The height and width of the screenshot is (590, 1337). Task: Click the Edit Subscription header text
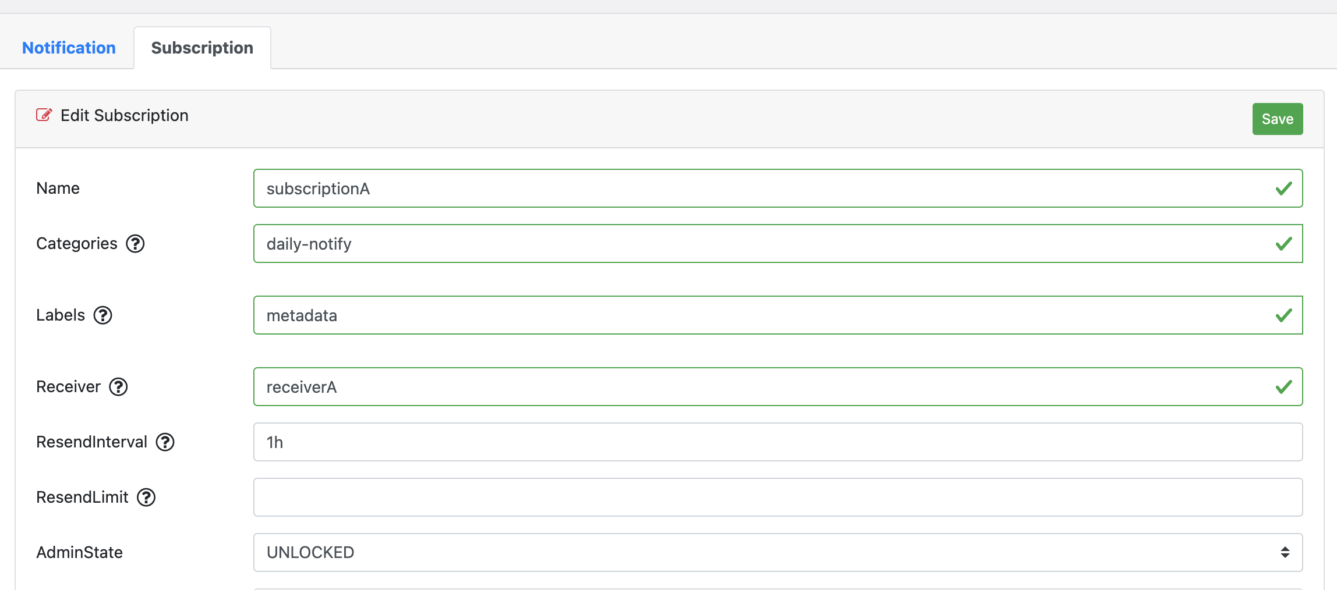[x=124, y=115]
